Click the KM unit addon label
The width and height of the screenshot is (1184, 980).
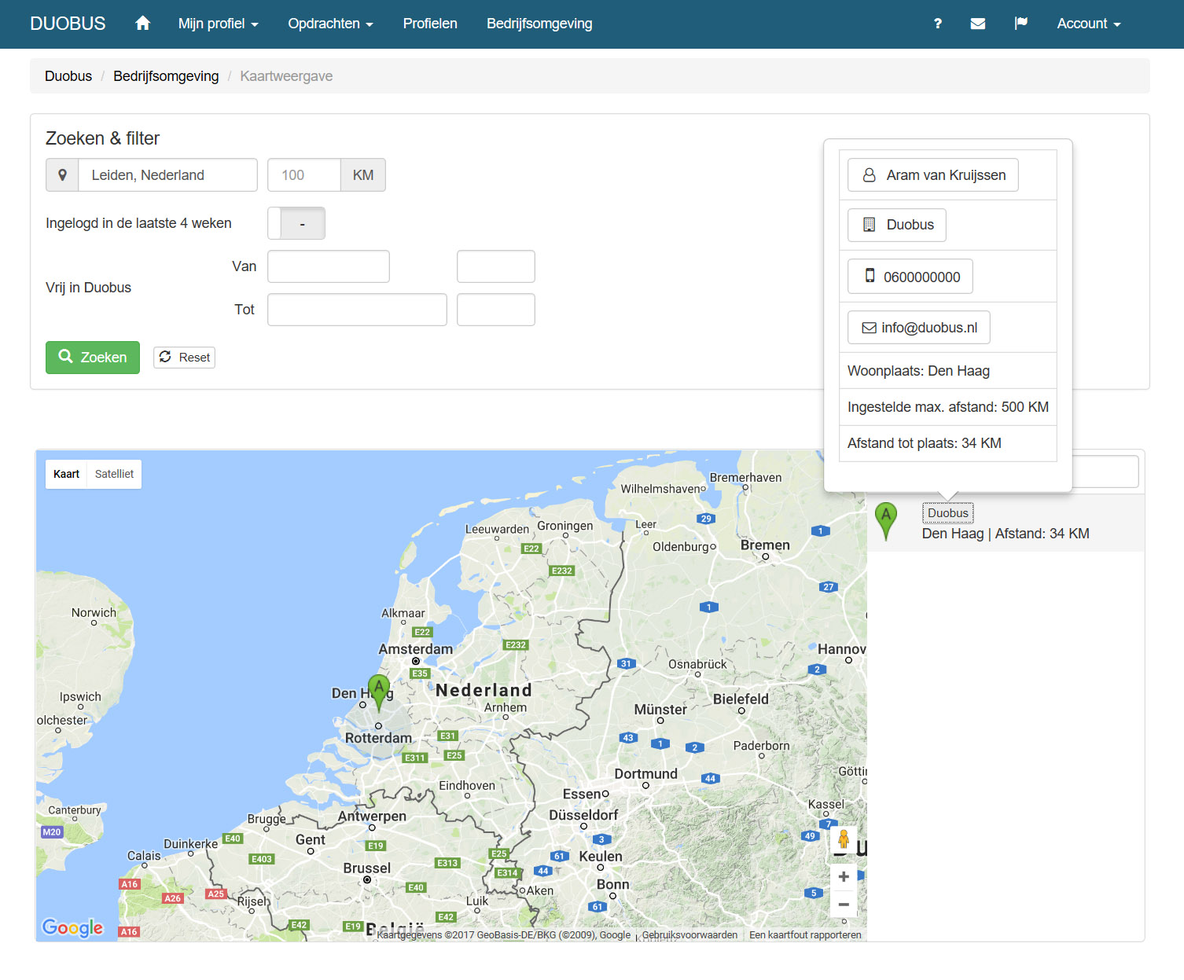(x=363, y=174)
